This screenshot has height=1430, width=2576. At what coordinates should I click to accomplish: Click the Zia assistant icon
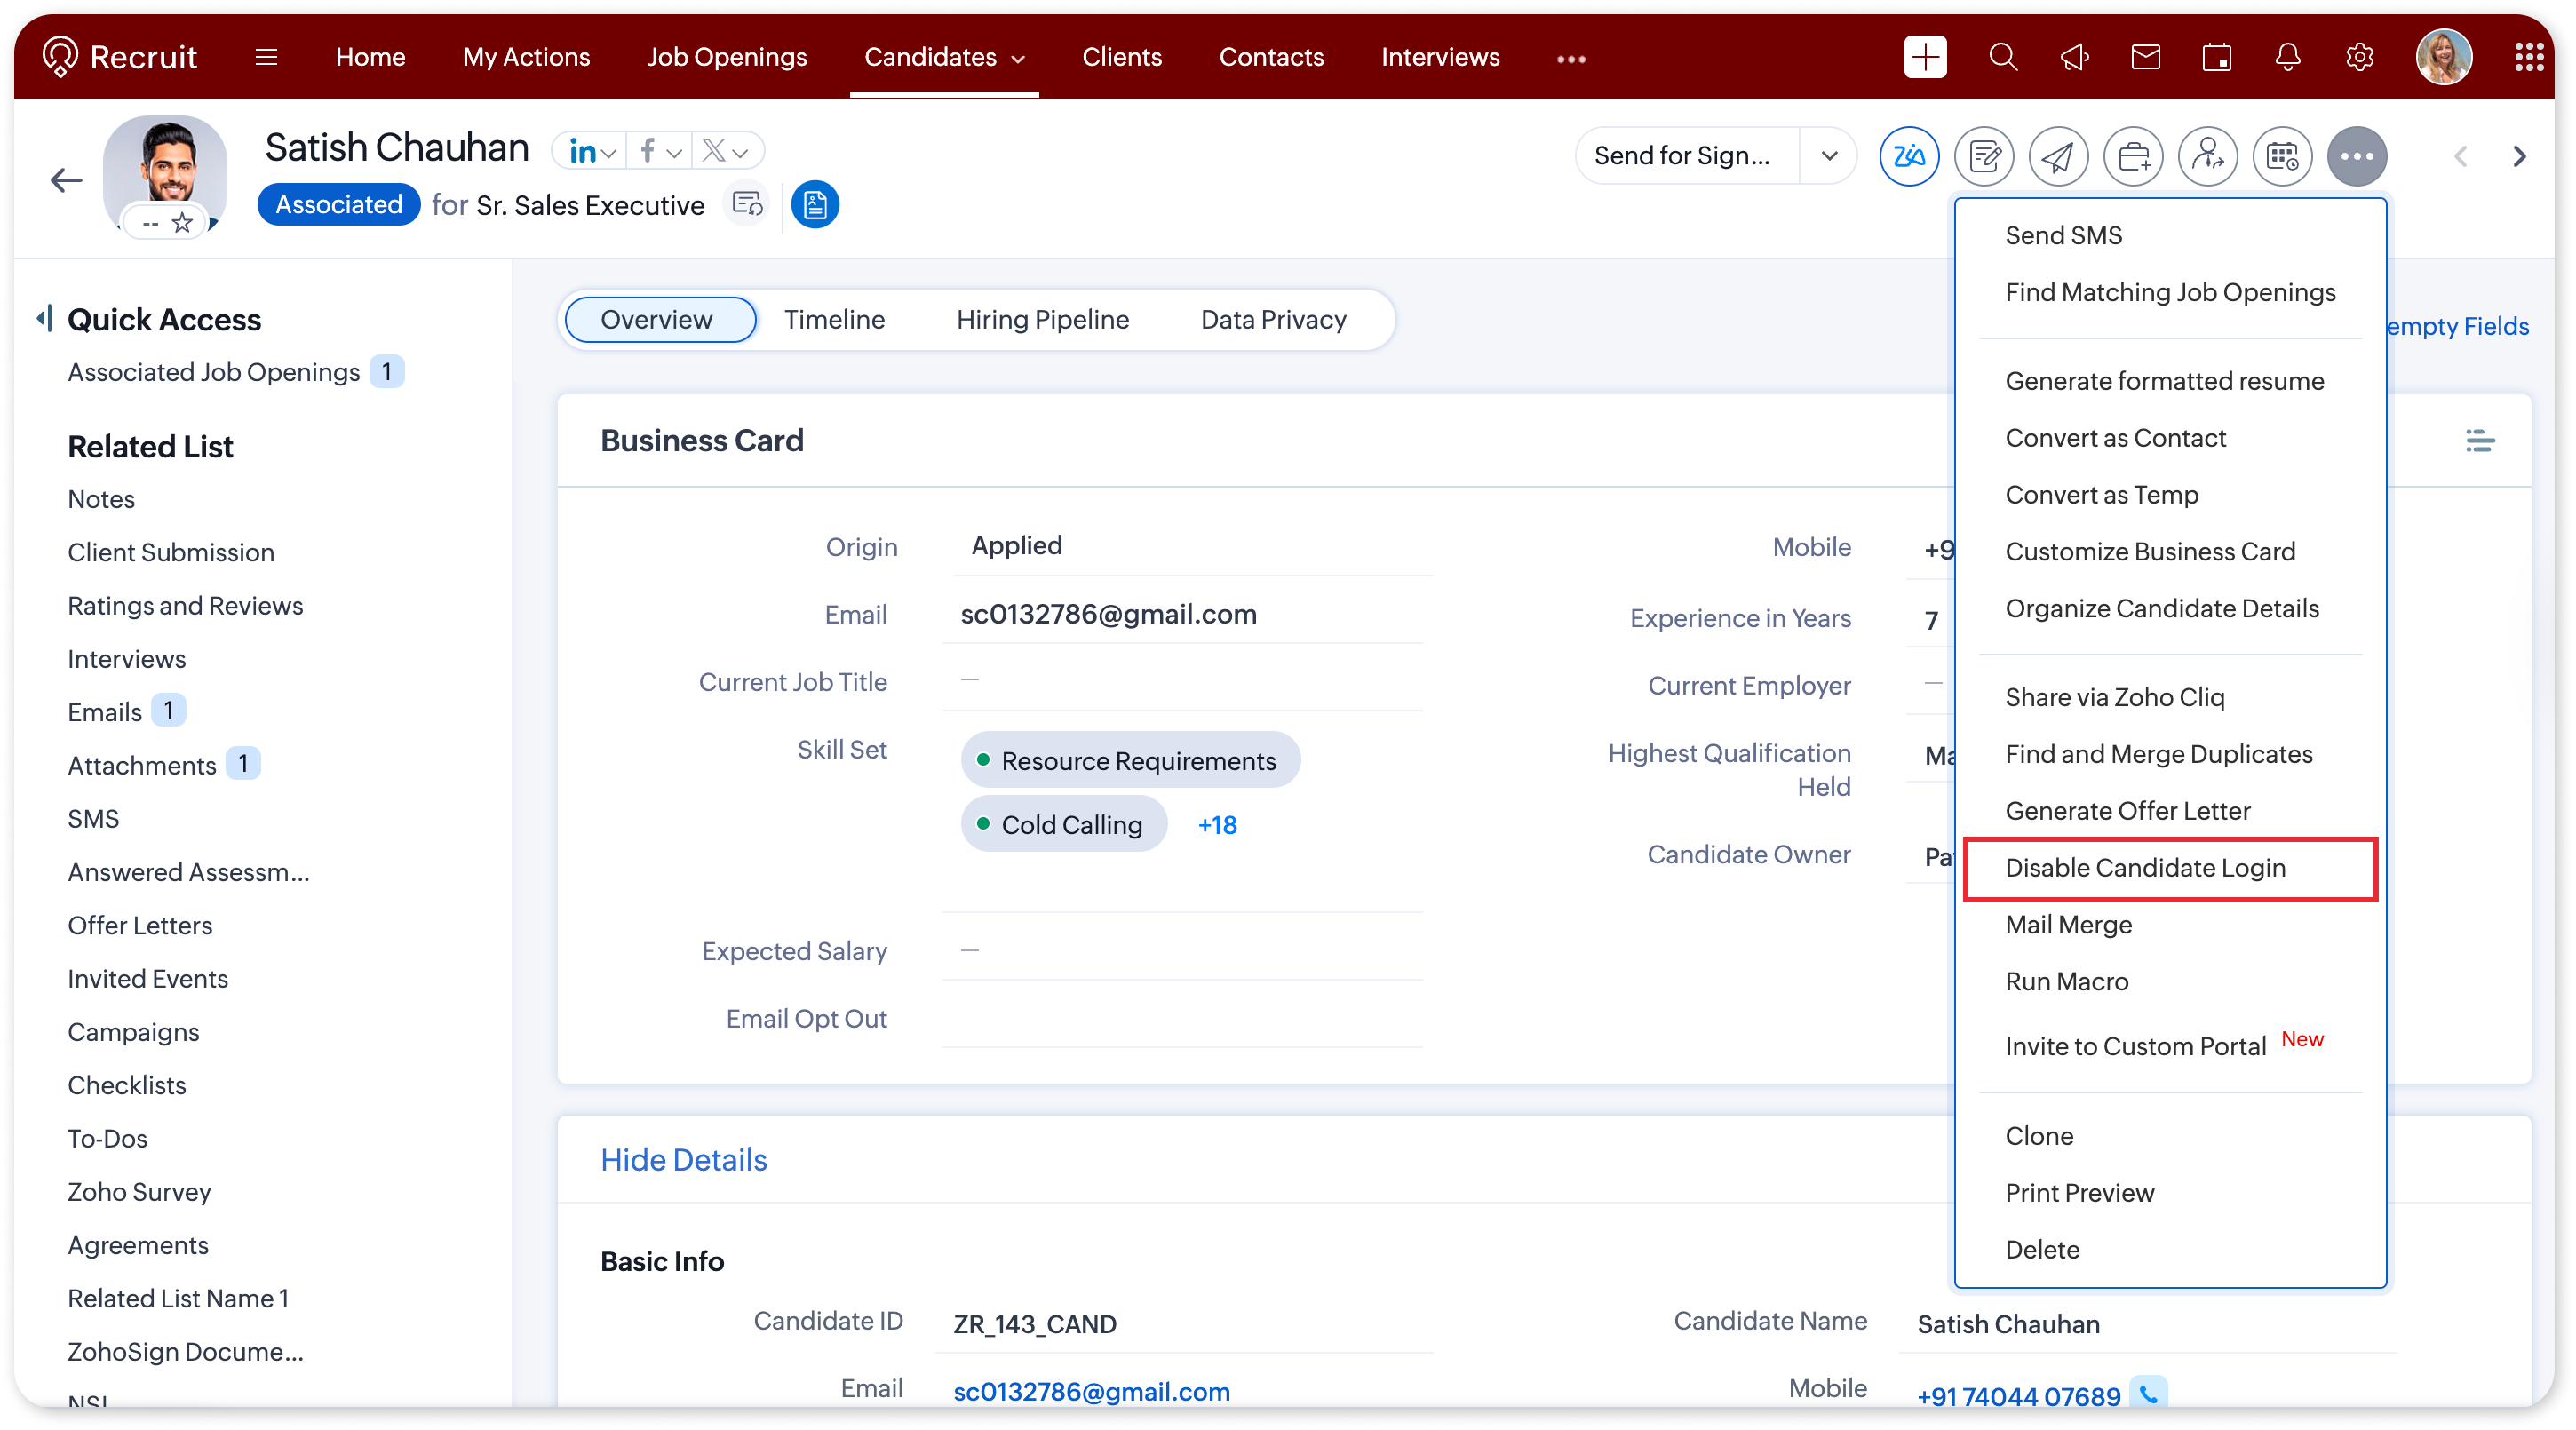click(x=1908, y=156)
